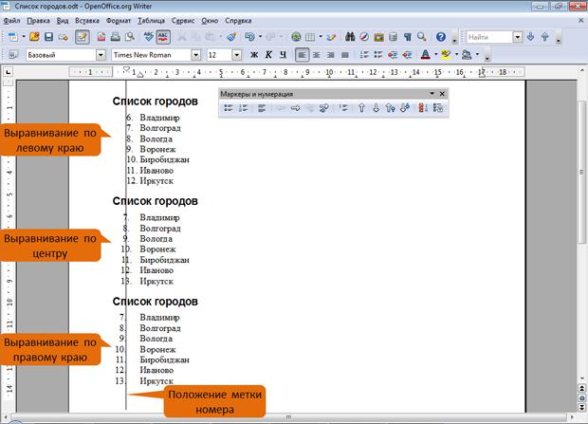
Task: Move list item down arrow
Action: (376, 108)
